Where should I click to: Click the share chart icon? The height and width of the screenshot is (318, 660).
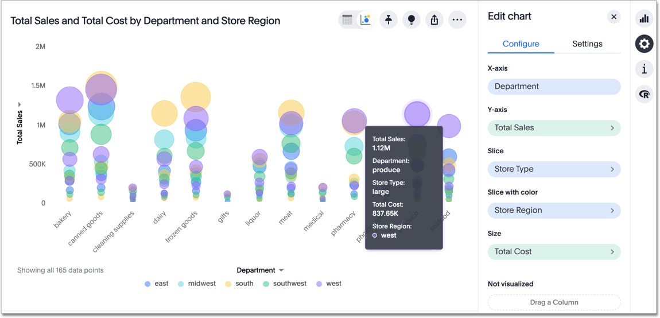[x=434, y=20]
